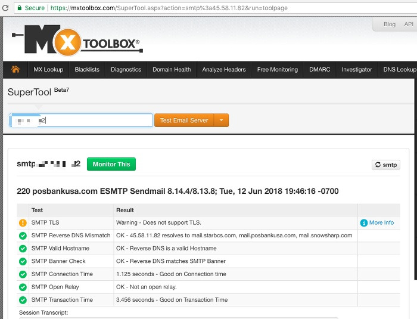Click the blue info icon beside More Info

click(364, 223)
